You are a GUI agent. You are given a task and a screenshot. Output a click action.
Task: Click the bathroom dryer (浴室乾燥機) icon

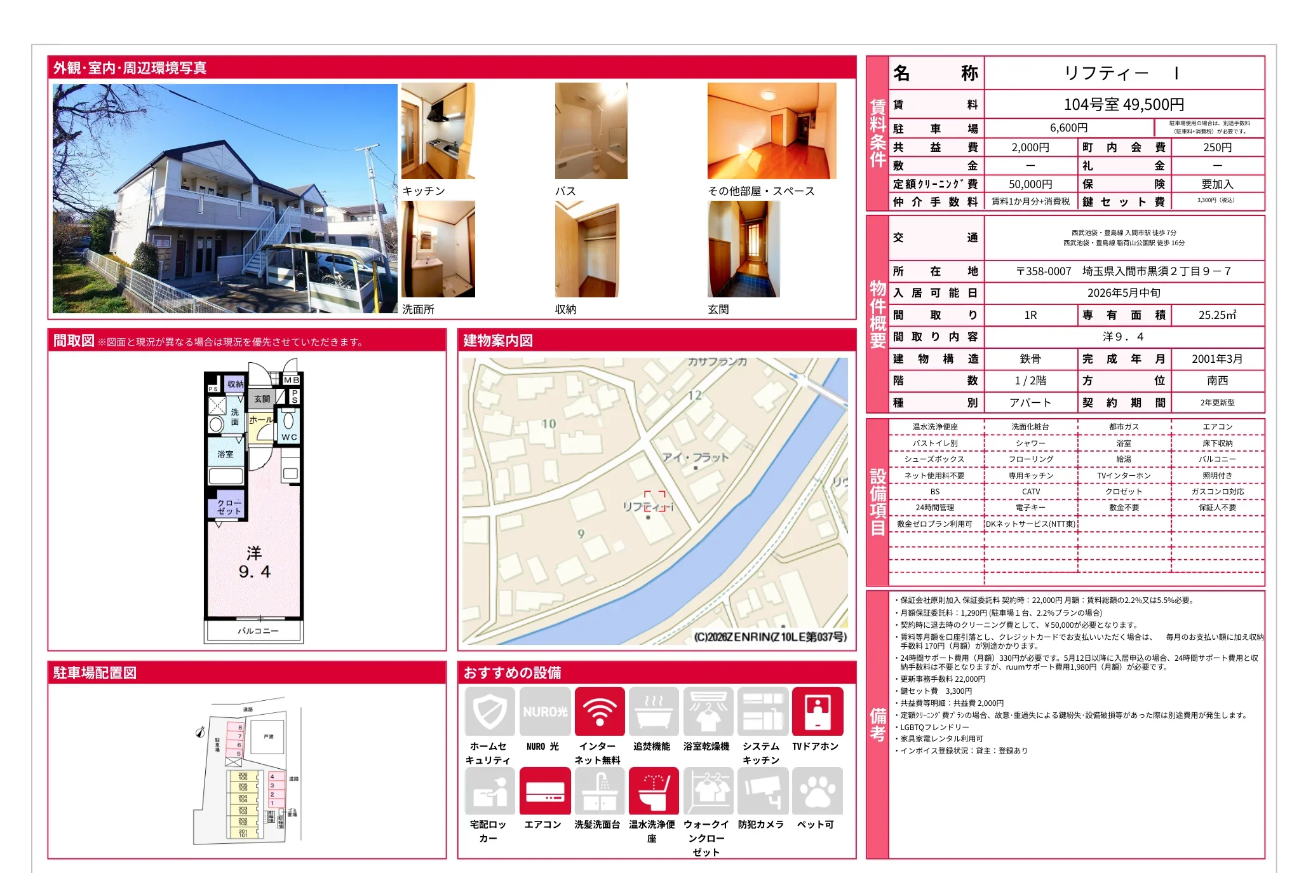point(708,711)
